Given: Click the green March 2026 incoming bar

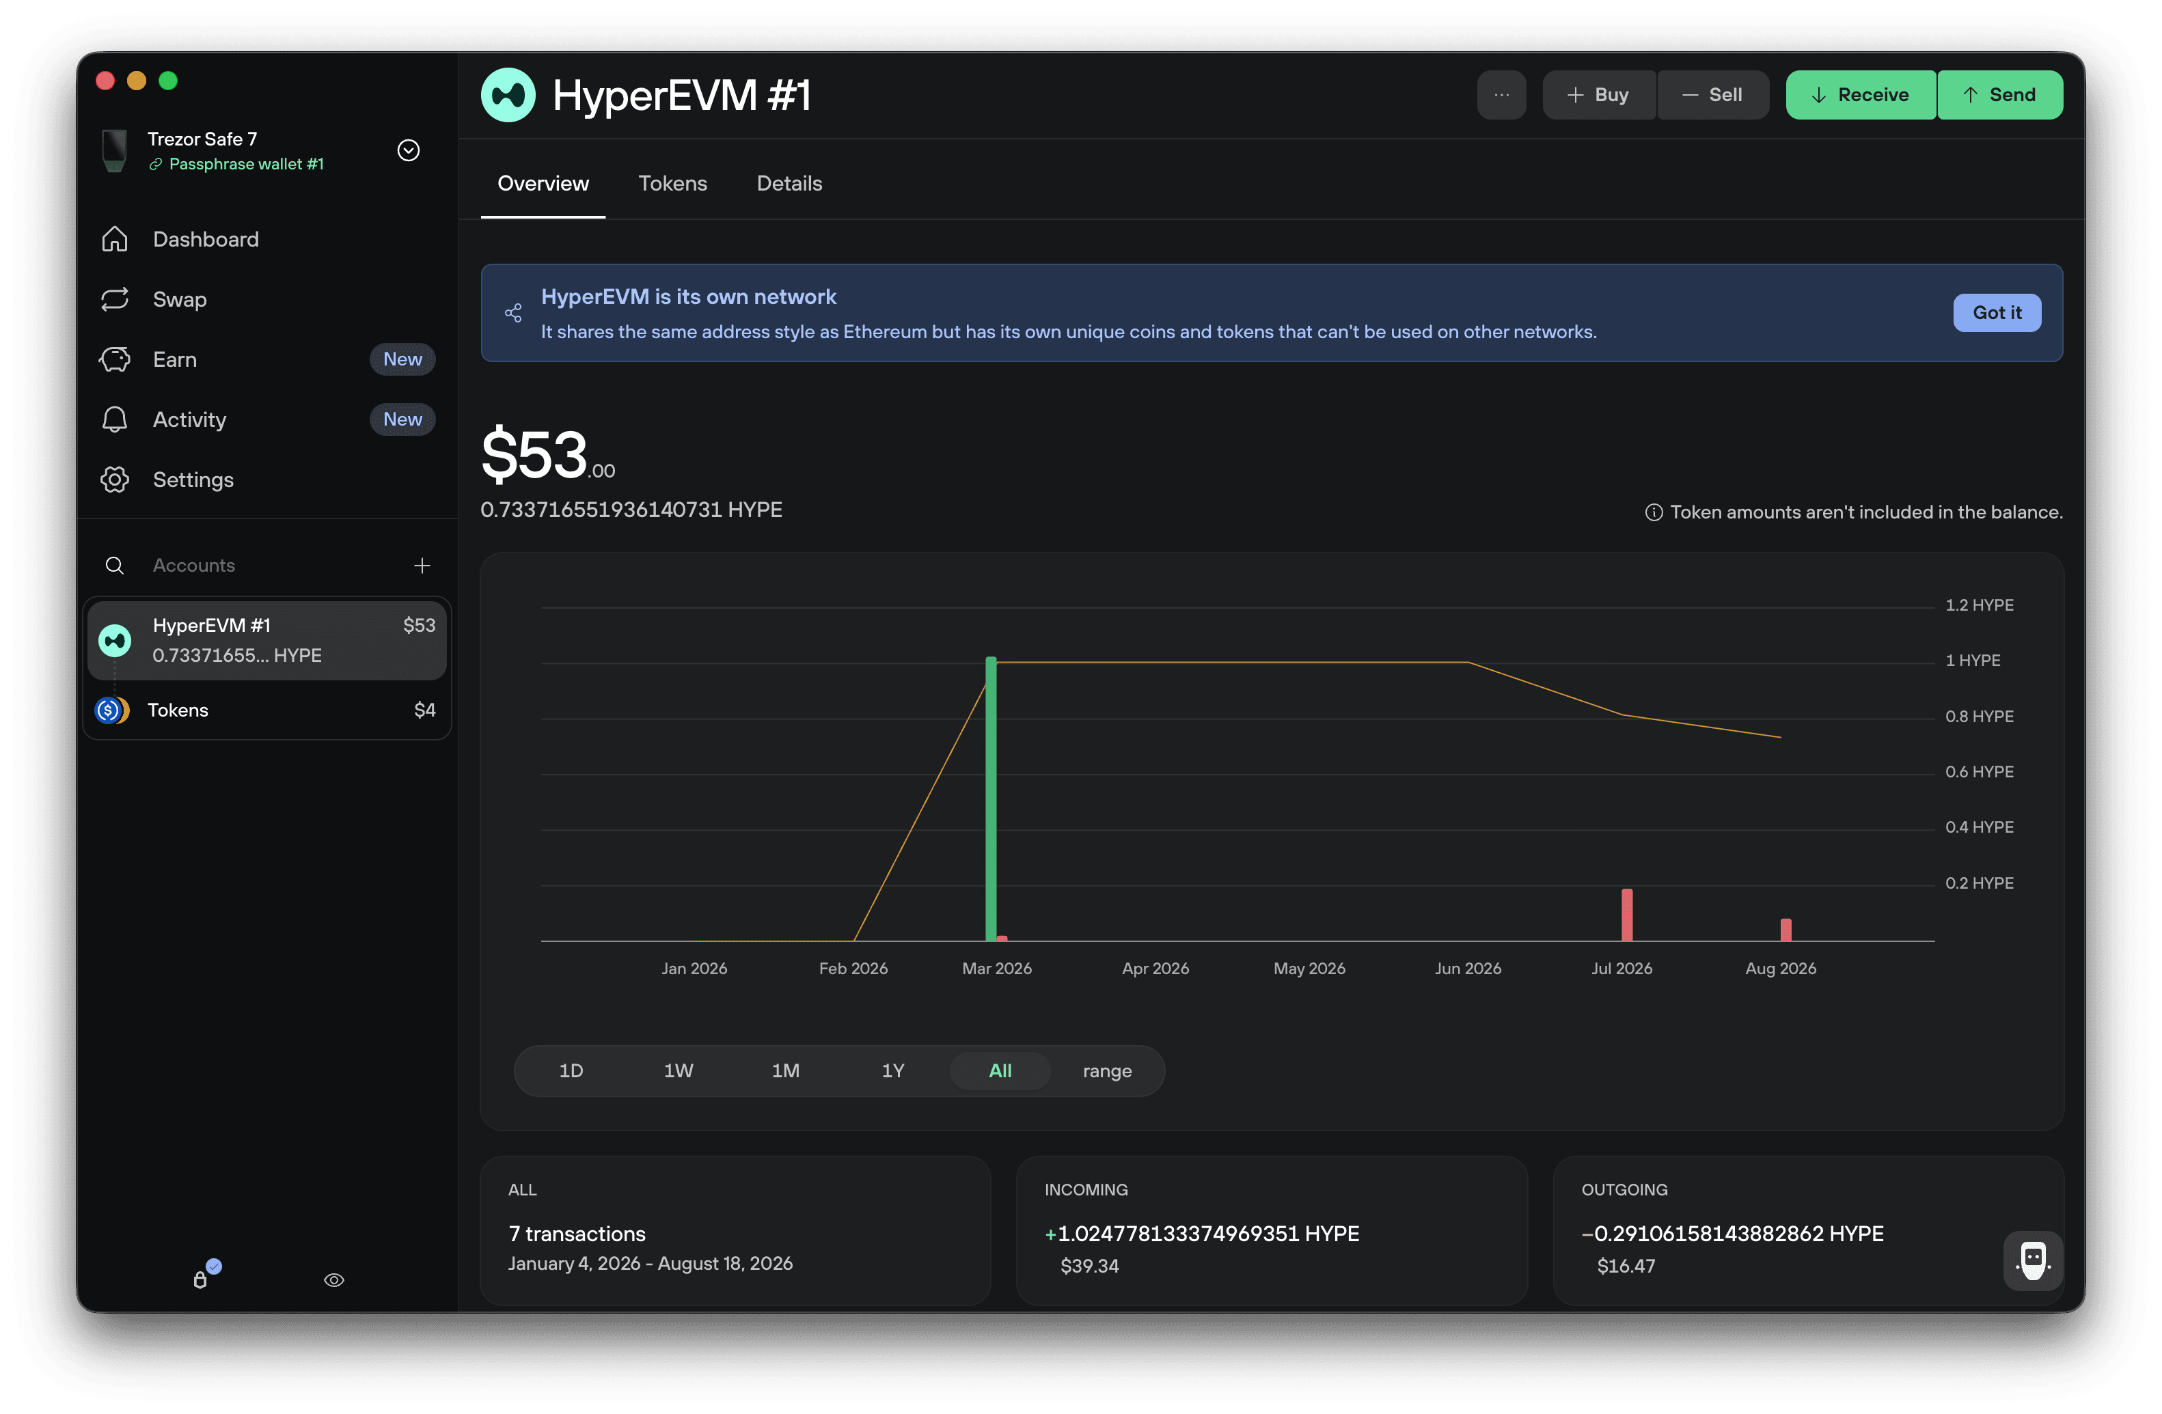Looking at the screenshot, I should tap(990, 799).
